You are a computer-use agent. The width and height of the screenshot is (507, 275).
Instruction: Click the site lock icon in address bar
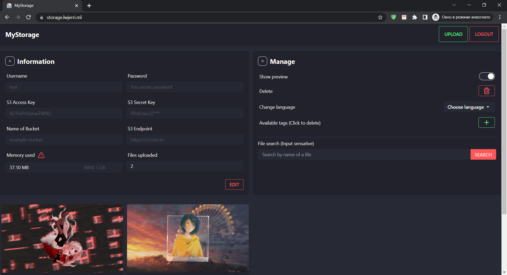(41, 17)
